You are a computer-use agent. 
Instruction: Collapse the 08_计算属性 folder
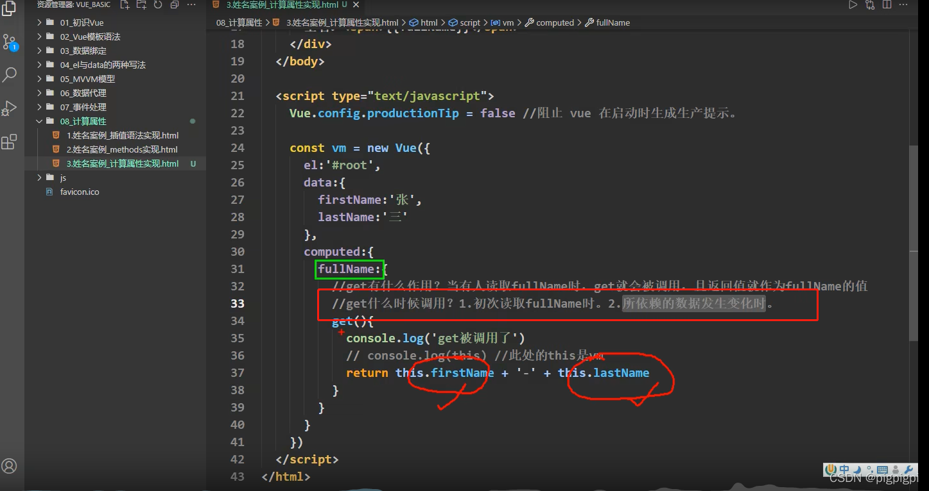coord(115,121)
